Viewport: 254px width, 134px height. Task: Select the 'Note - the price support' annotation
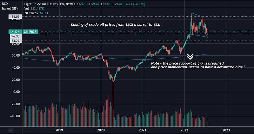[198, 65]
